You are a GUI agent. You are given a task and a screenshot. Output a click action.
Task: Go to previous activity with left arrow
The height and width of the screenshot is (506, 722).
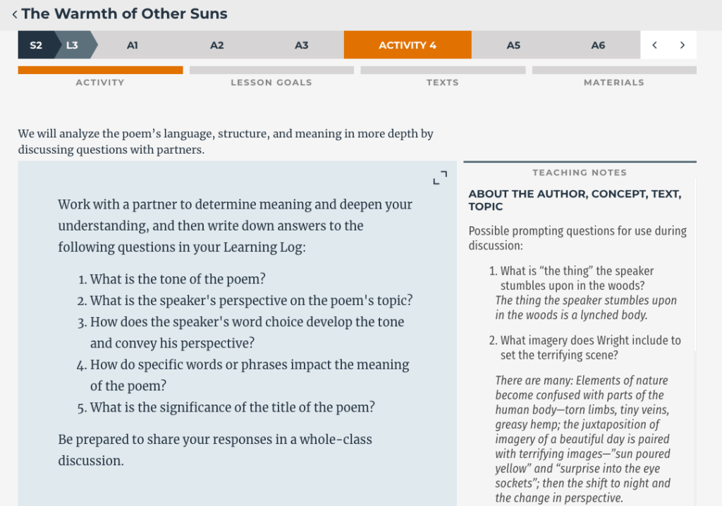pos(654,45)
